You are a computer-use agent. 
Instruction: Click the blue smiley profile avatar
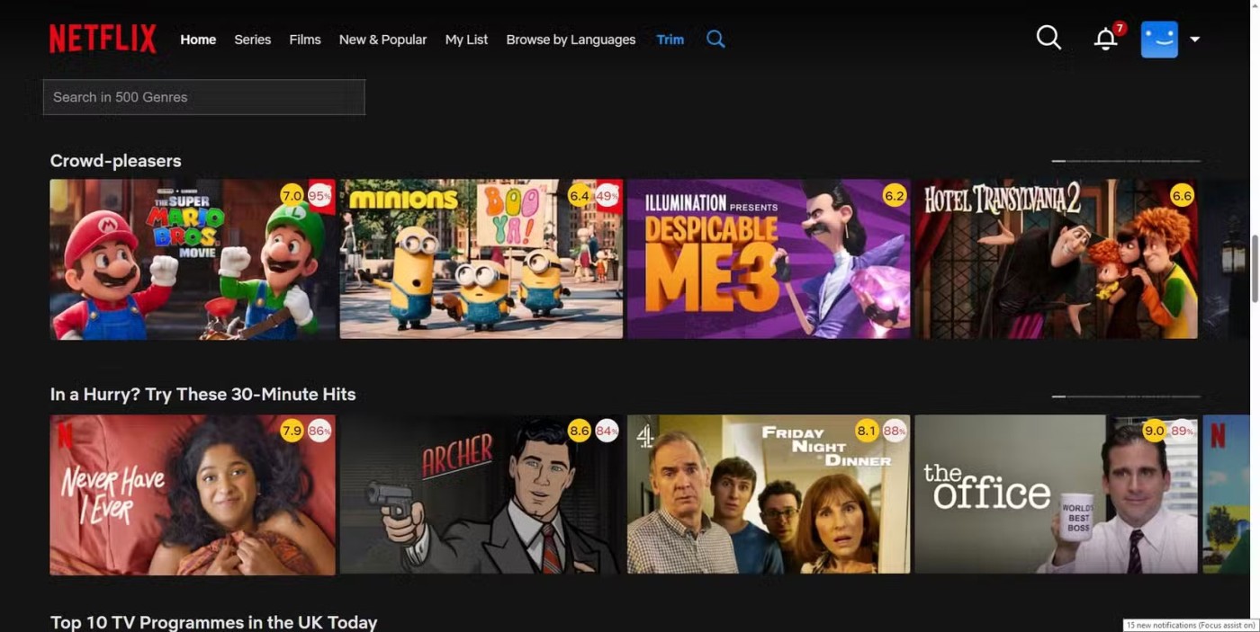(x=1159, y=40)
